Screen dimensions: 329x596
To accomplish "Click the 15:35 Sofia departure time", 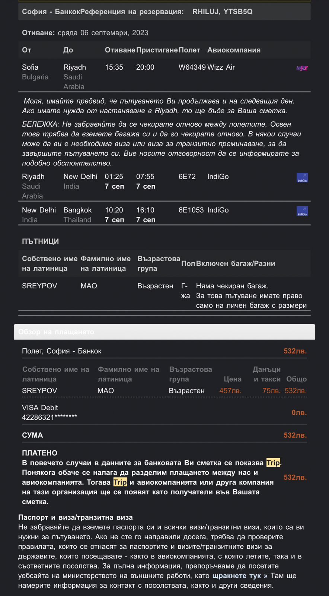I will point(114,67).
